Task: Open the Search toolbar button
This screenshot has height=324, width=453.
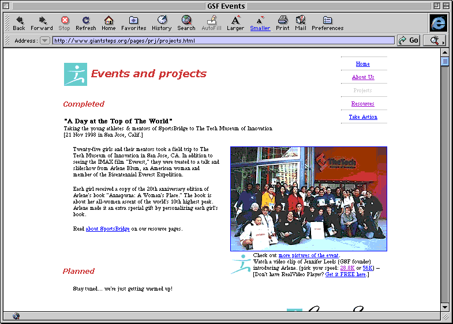Action: 186,23
